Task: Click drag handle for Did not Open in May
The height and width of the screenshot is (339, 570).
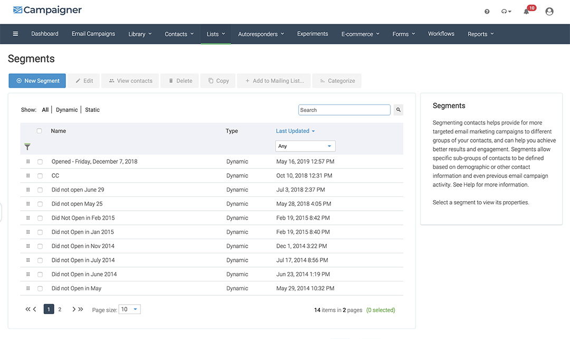Action: 28,288
